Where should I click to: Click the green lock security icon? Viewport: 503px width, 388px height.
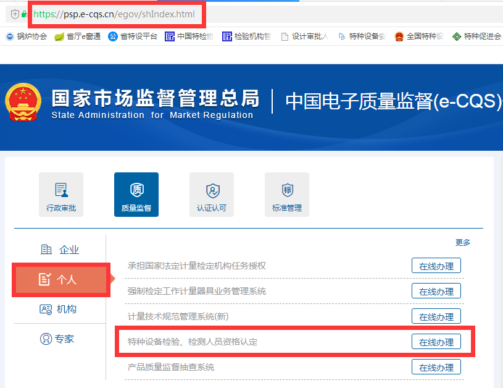tap(25, 14)
